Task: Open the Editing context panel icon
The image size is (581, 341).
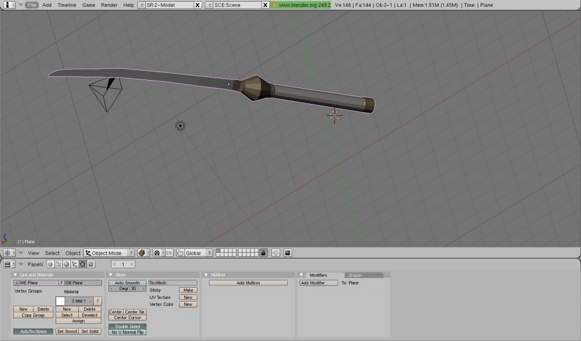Action: [x=82, y=264]
